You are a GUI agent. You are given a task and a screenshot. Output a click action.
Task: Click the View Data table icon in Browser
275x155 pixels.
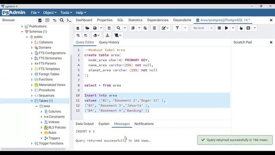pos(47,20)
